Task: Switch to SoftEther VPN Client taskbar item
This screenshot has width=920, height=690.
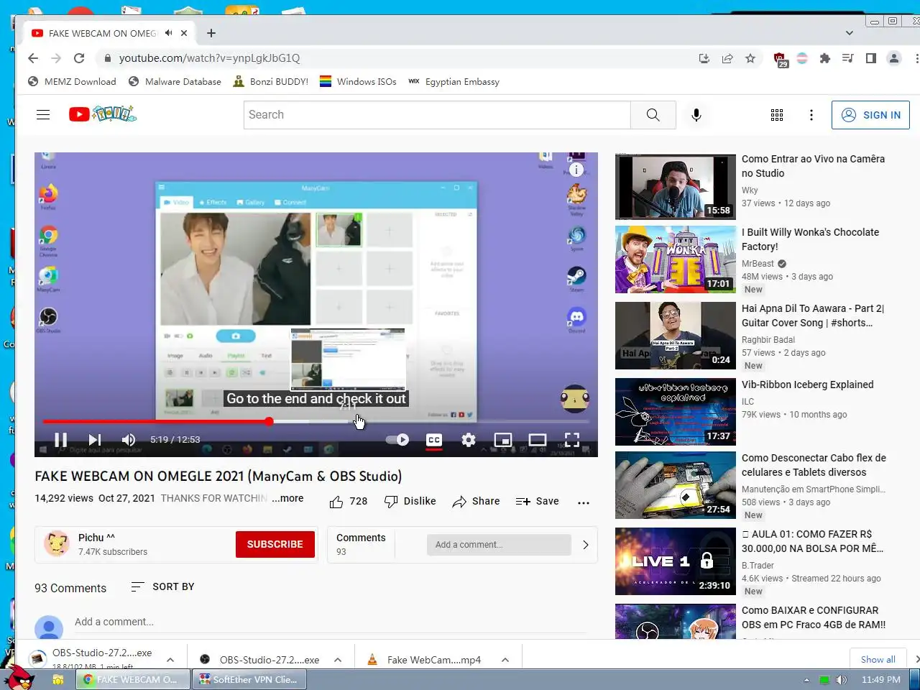Action: pos(249,679)
